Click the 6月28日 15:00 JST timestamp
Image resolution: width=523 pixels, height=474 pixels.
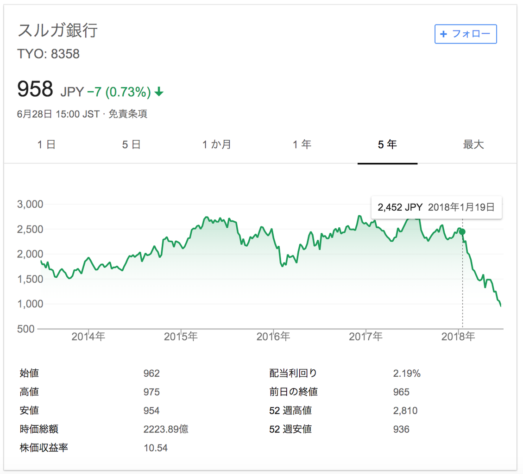[58, 114]
